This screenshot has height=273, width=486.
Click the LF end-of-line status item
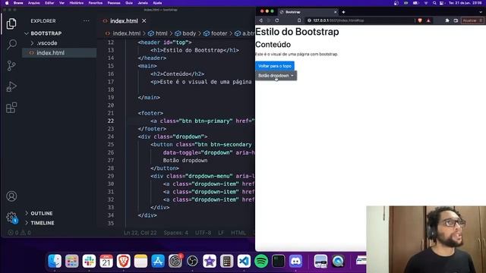tap(221, 233)
